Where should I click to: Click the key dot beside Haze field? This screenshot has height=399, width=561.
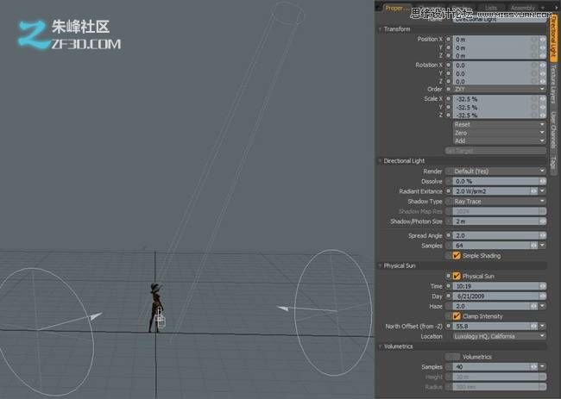click(450, 306)
